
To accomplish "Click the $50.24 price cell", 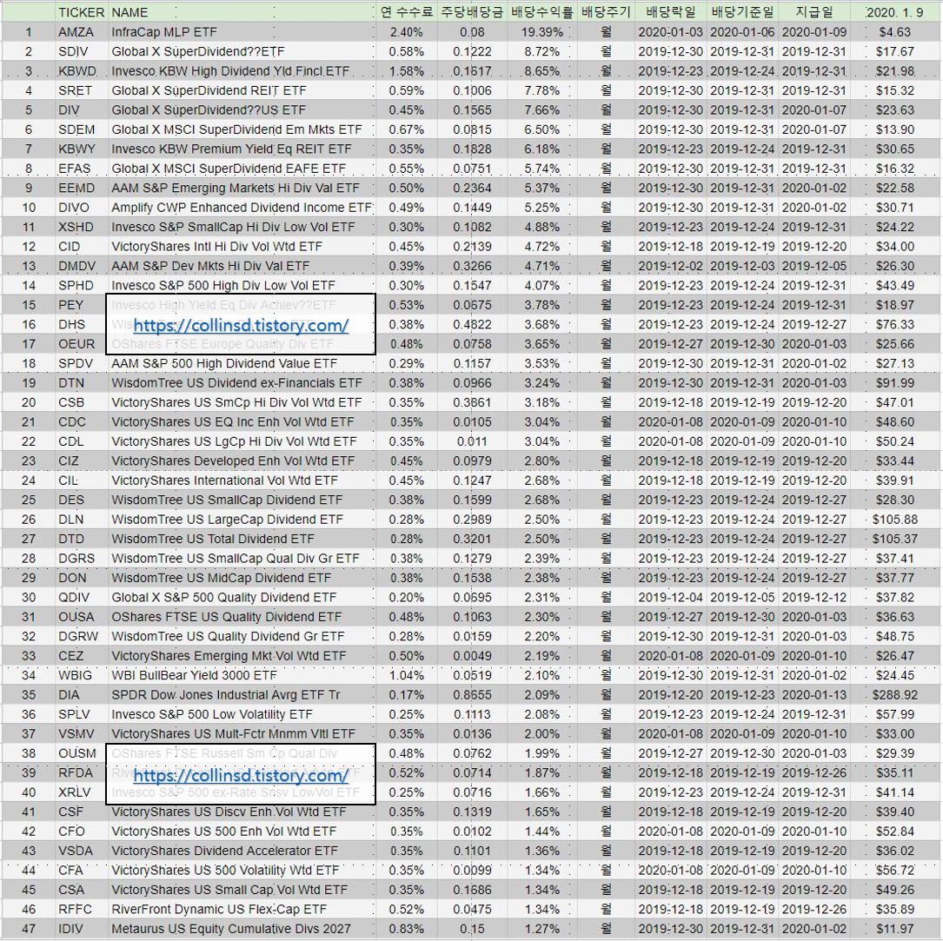I will (x=895, y=441).
